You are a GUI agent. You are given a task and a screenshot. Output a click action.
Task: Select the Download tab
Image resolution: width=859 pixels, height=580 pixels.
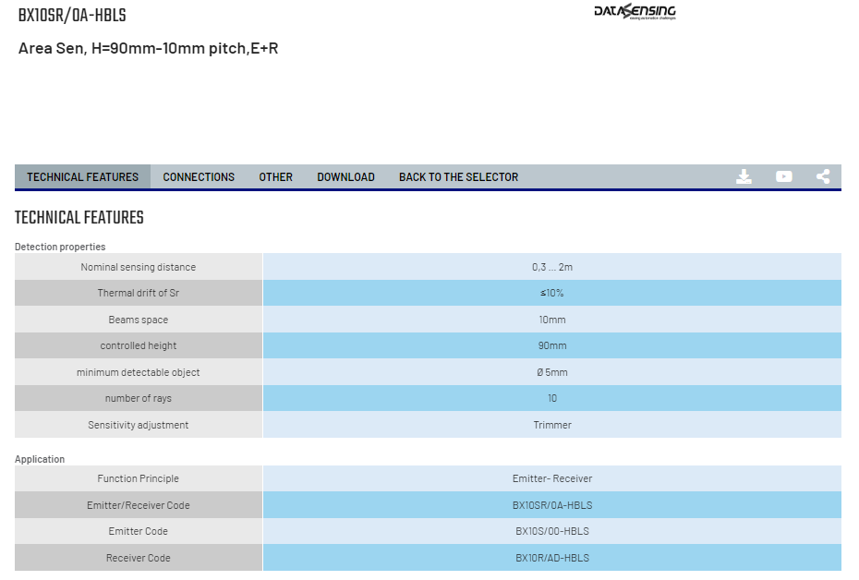(x=345, y=177)
